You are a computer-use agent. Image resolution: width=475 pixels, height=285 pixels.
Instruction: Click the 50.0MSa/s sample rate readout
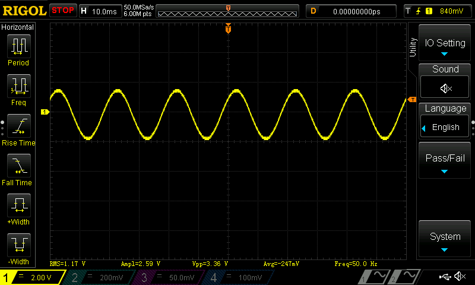pyautogui.click(x=139, y=7)
